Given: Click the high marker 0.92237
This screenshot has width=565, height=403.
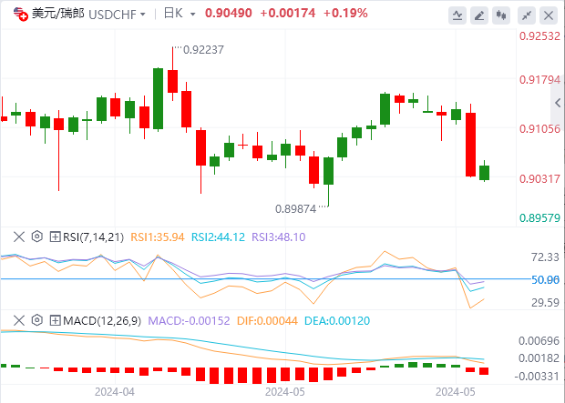Looking at the screenshot, I should [x=203, y=50].
